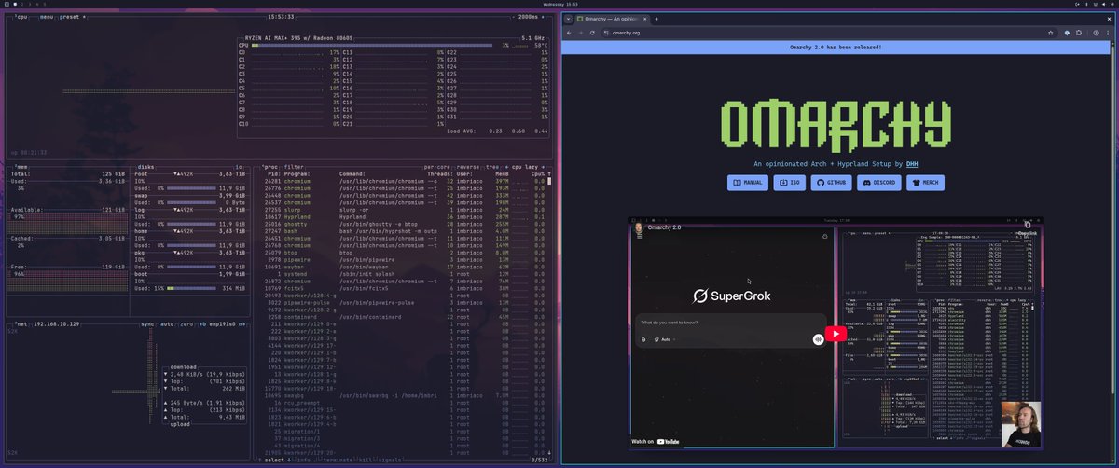Play the Omarchy 2.0 YouTube video
1119x468 pixels.
coord(836,333)
